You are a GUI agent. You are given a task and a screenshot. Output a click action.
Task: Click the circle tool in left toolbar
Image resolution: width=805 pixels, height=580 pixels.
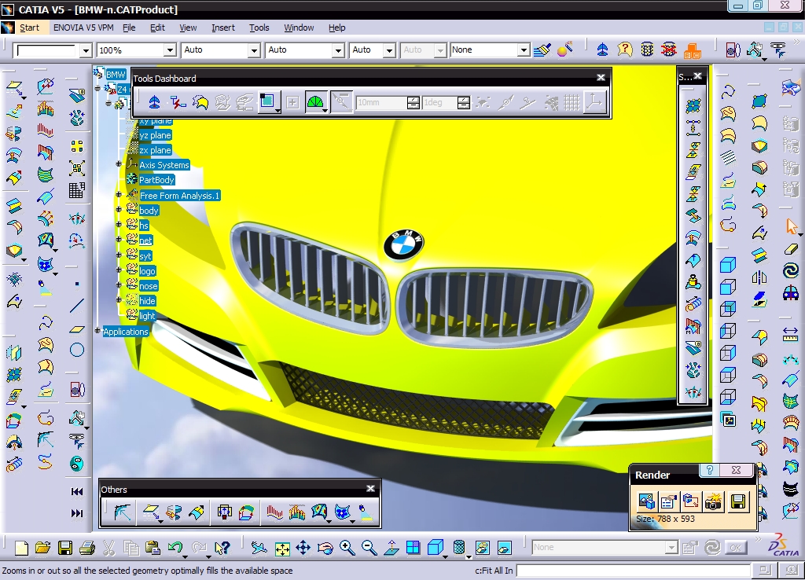pos(77,350)
